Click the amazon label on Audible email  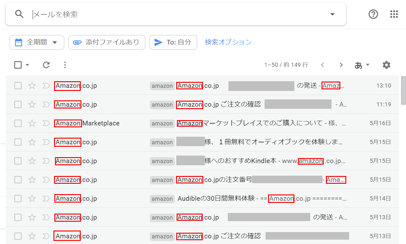pyautogui.click(x=162, y=199)
